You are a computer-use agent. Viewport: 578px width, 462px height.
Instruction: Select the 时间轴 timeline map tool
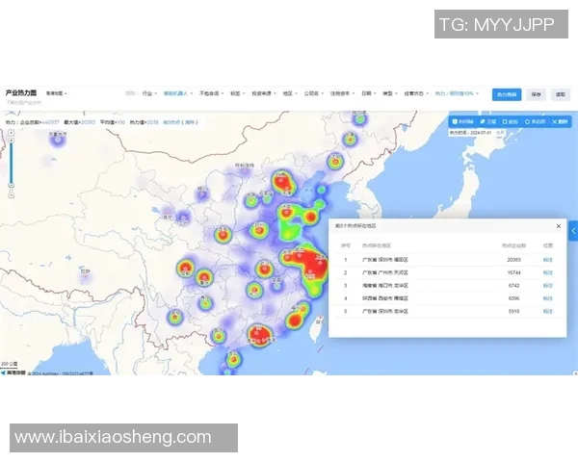(x=463, y=121)
